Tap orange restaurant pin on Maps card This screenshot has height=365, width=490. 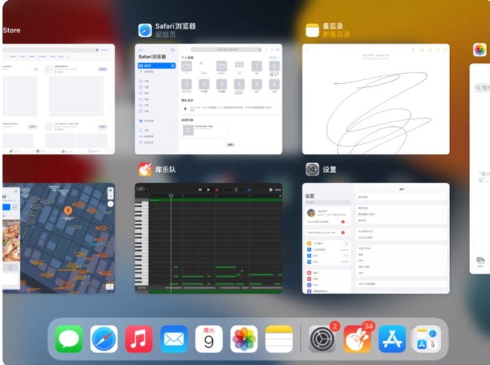[68, 210]
